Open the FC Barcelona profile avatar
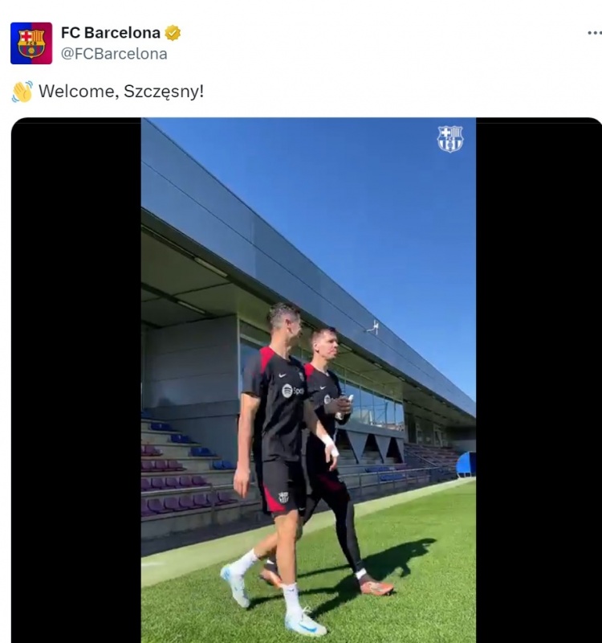Viewport: 602px width, 643px height. 31,43
